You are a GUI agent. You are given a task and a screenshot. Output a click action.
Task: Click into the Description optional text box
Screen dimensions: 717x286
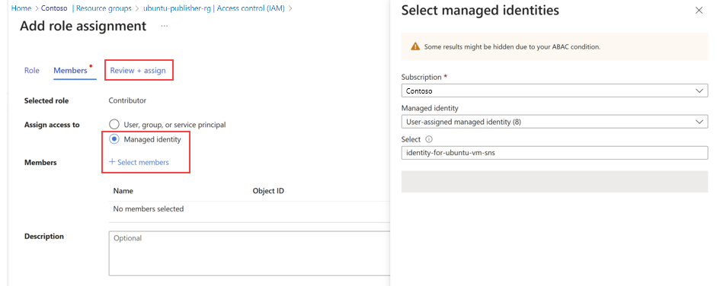click(x=250, y=253)
